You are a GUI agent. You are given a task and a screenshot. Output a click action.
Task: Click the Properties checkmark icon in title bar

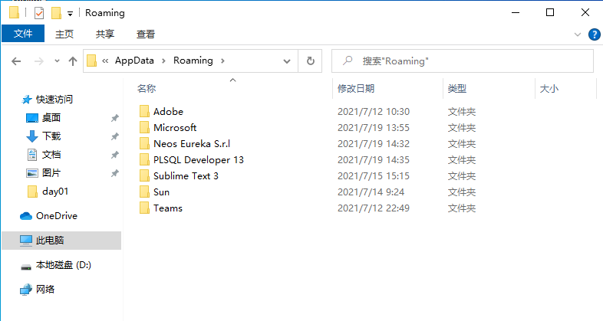tap(39, 13)
